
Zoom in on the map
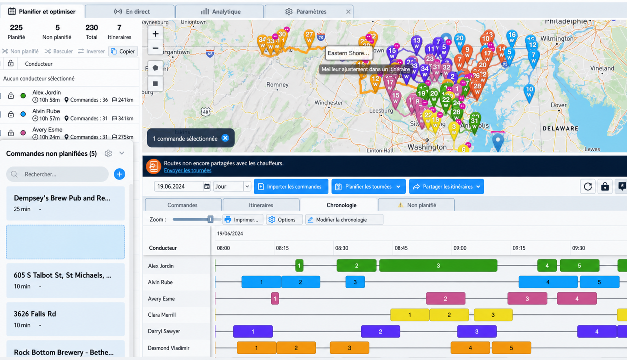point(155,34)
